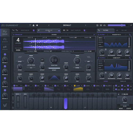Select the square wave oscillator B icon
133x133 pixels.
17,30
